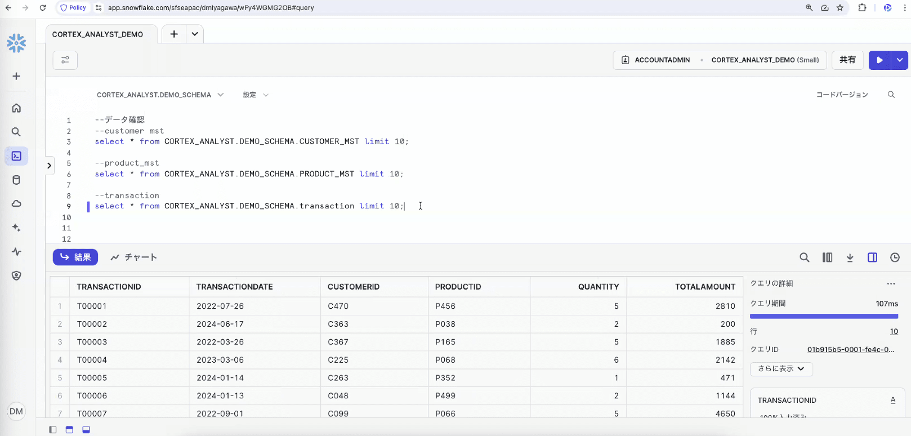
Task: Toggle the query details side panel
Action: 872,257
